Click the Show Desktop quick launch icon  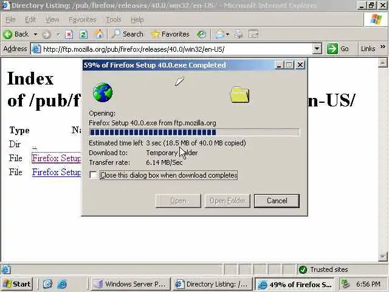point(47,284)
